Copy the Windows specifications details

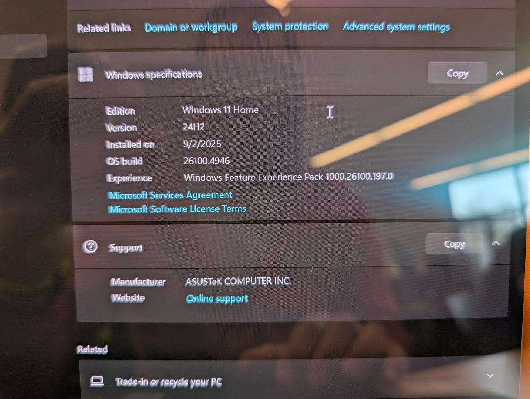tap(457, 73)
